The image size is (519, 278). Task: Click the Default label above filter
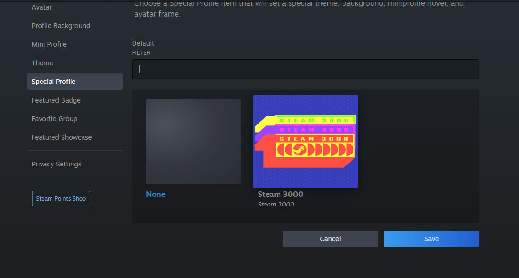[143, 43]
